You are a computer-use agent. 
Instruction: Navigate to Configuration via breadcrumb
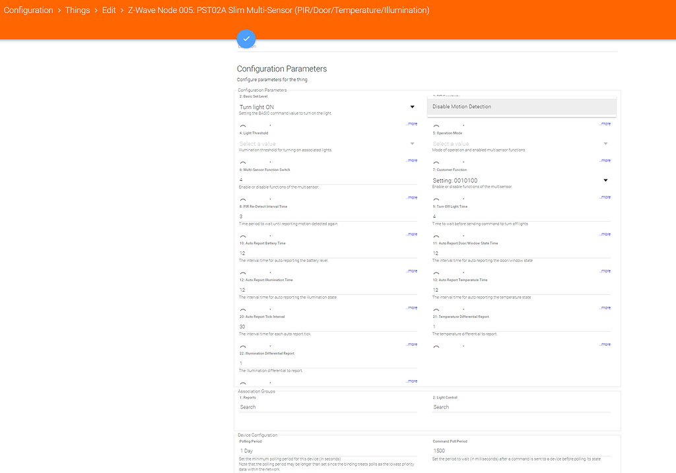point(28,10)
